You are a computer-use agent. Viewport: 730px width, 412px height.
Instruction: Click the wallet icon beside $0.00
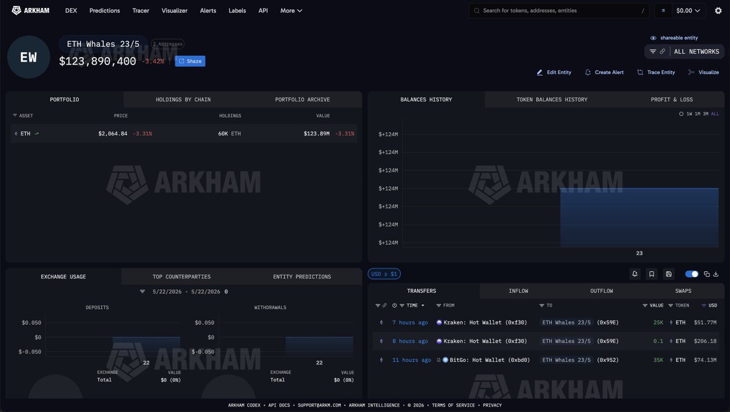click(663, 10)
